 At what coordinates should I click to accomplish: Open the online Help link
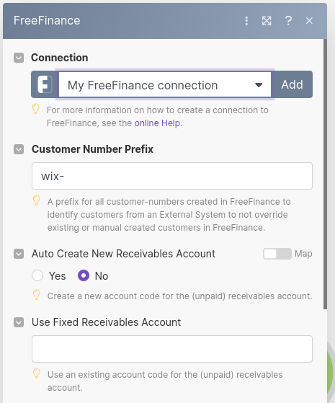pos(157,123)
